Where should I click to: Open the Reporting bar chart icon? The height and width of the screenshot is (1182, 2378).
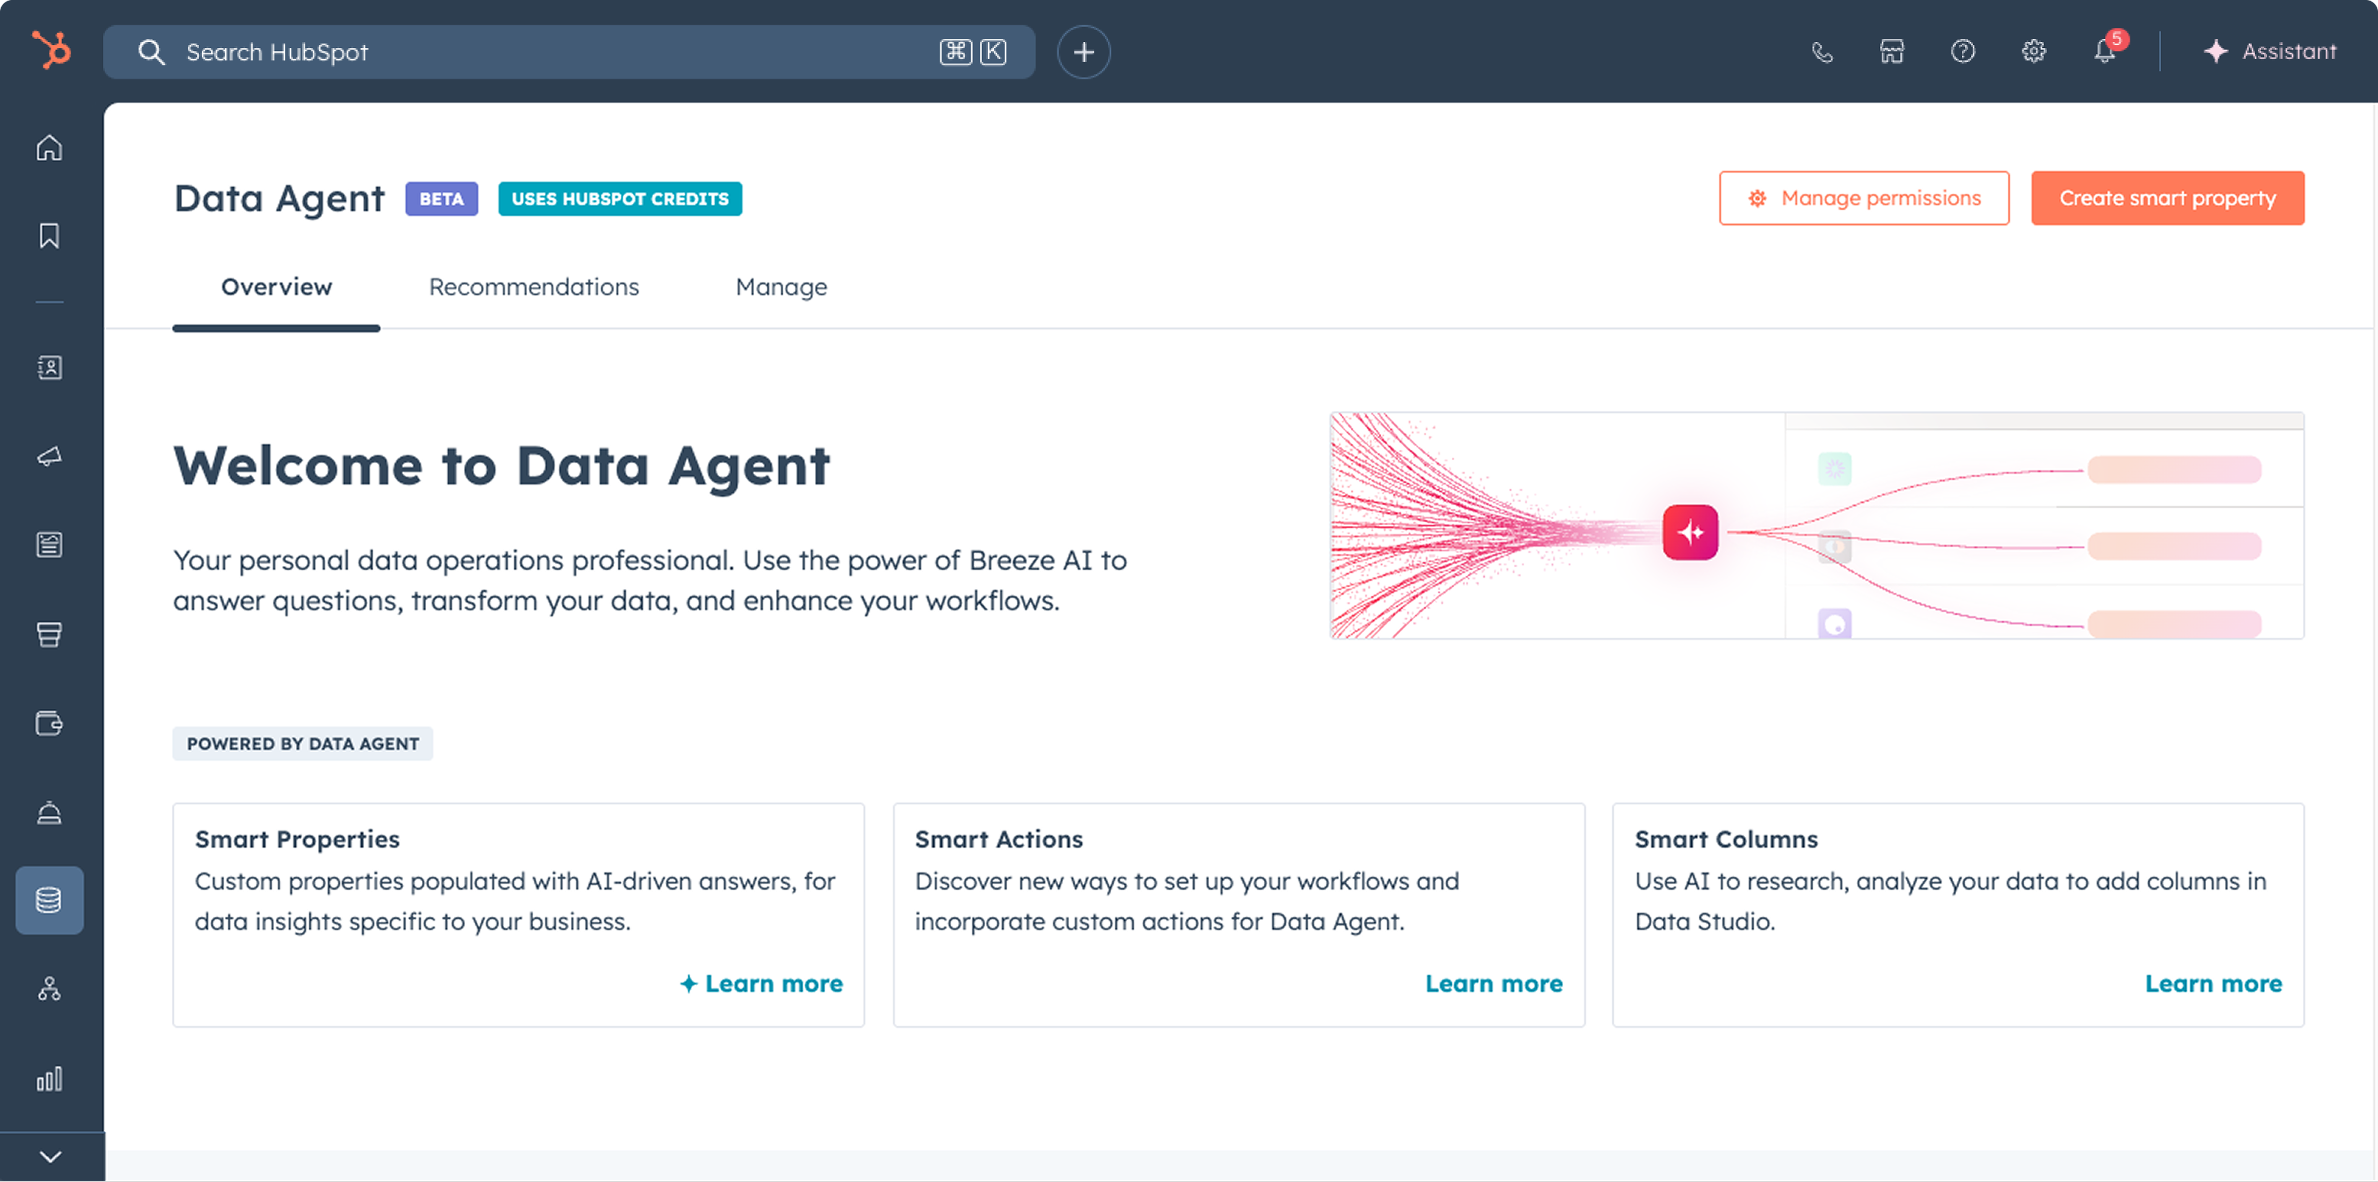[50, 1078]
